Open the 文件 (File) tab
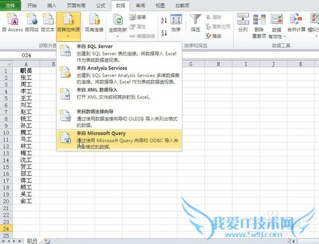Image resolution: width=319 pixels, height=244 pixels. tap(10, 5)
